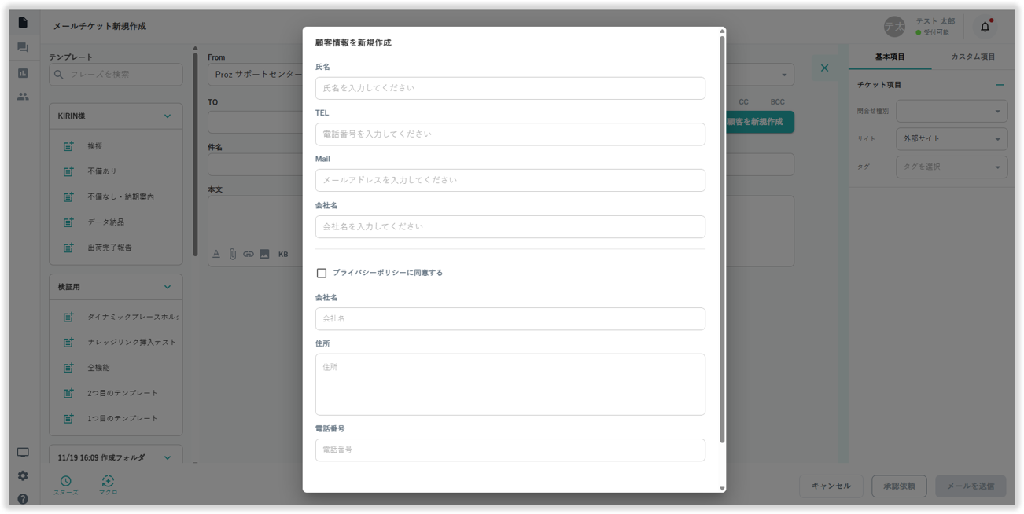Open the settings gear in sidebar
The width and height of the screenshot is (1024, 514).
[23, 475]
